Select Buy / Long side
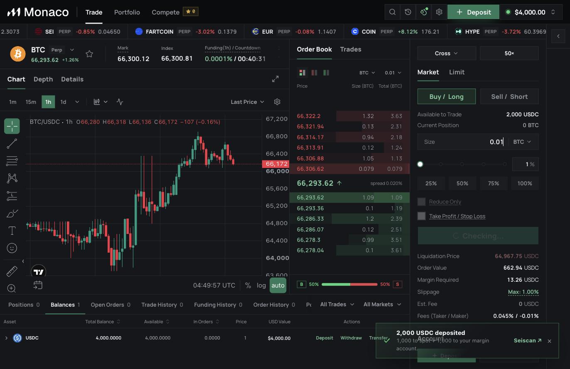Viewport: 570px width, 369px height. click(447, 96)
